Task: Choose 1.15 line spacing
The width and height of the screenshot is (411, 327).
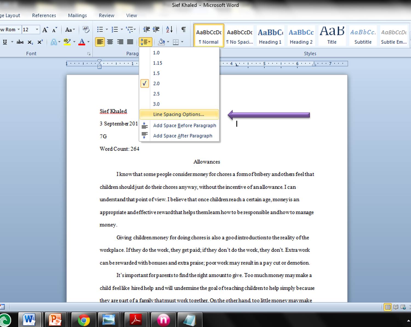Action: pos(179,63)
